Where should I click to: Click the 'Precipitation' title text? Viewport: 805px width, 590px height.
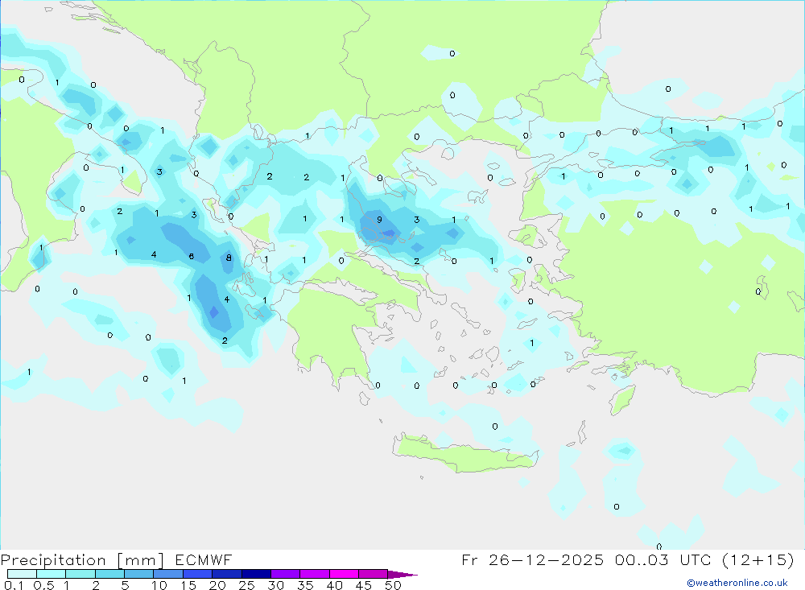pos(53,560)
